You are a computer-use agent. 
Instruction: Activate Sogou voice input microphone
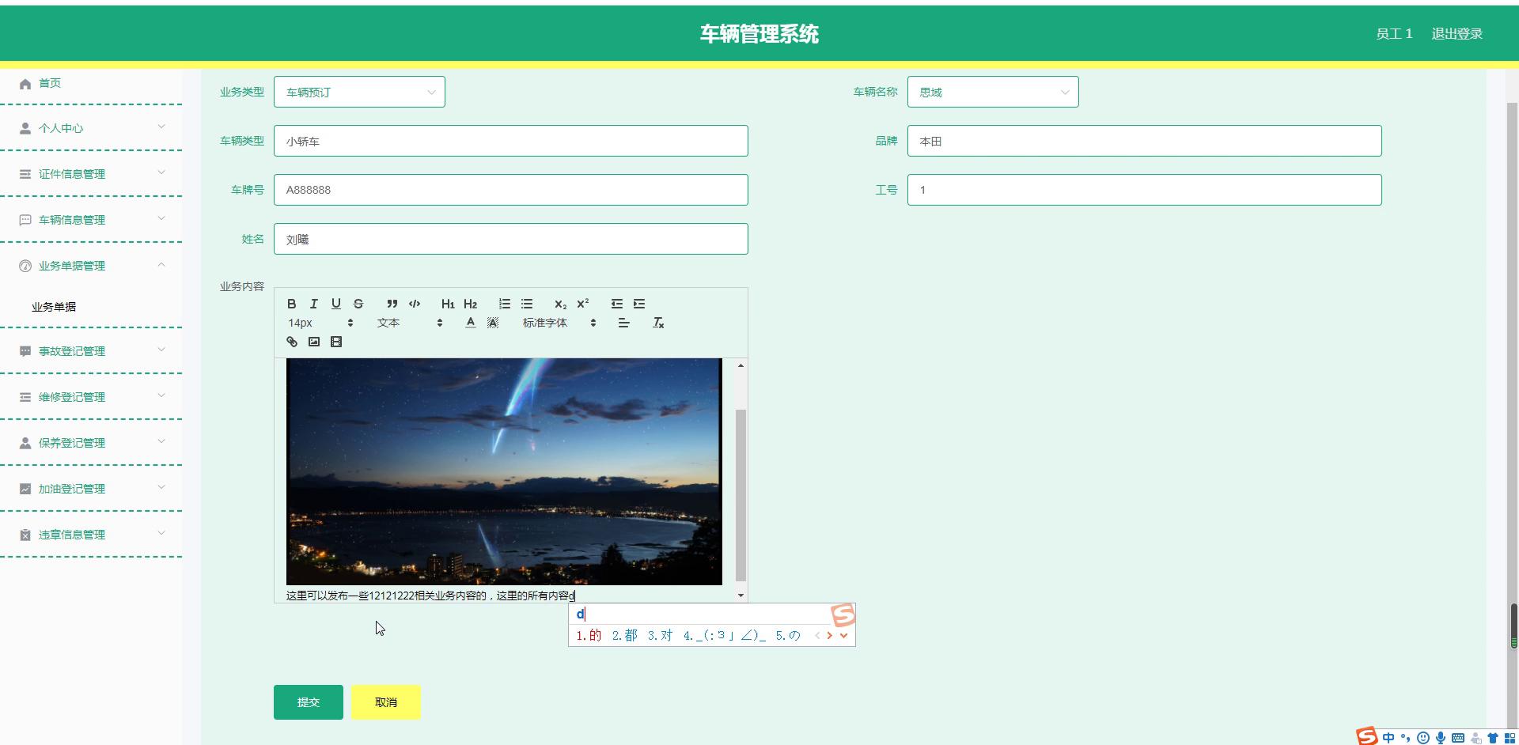pos(1441,737)
